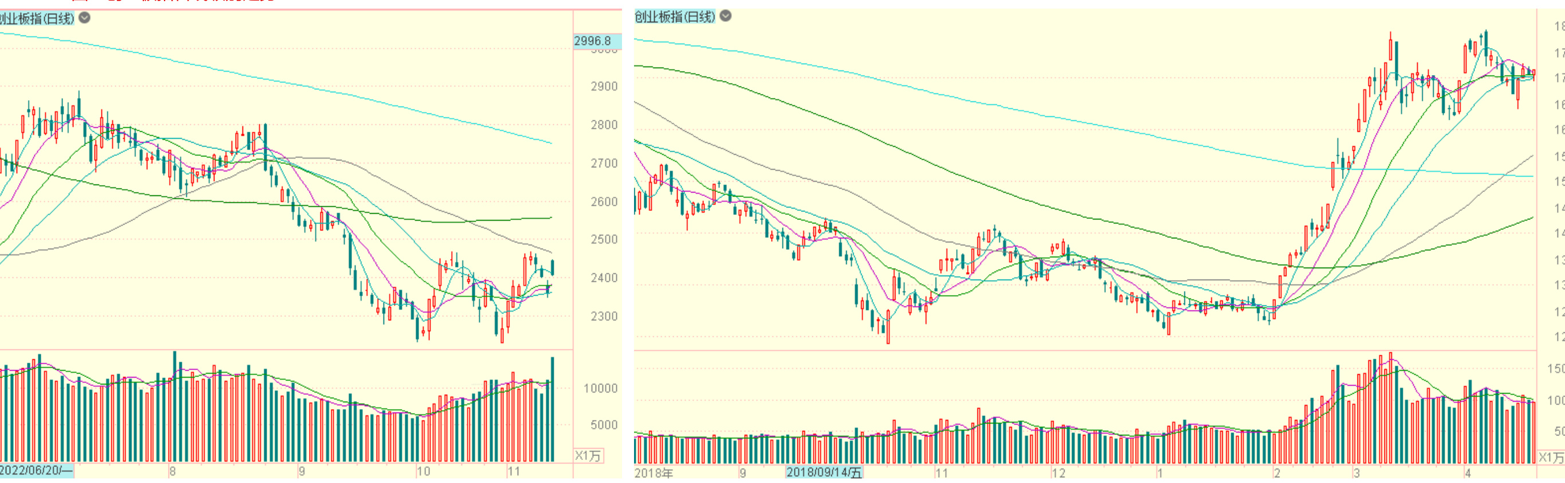
Task: Click month 10 on left time axis
Action: pyautogui.click(x=424, y=471)
